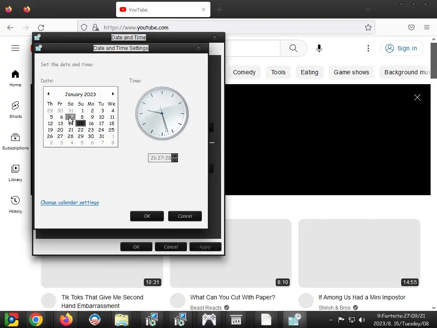Open 'If Among Us Had a Mini Impostor'
This screenshot has height=328, width=437.
point(362,297)
